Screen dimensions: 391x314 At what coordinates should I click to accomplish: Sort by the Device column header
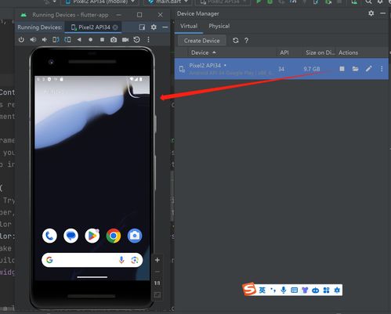click(204, 52)
